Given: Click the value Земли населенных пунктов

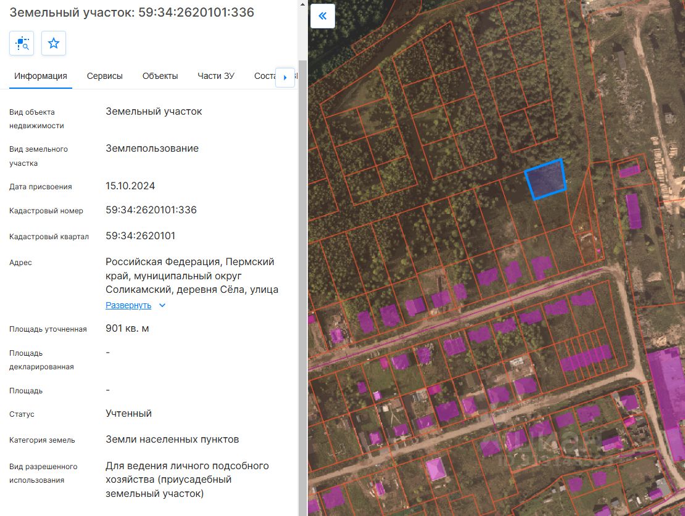Looking at the screenshot, I should tap(172, 439).
